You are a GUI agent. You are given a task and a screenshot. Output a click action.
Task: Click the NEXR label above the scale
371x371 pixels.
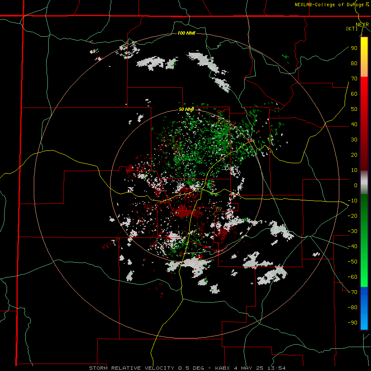click(x=362, y=25)
